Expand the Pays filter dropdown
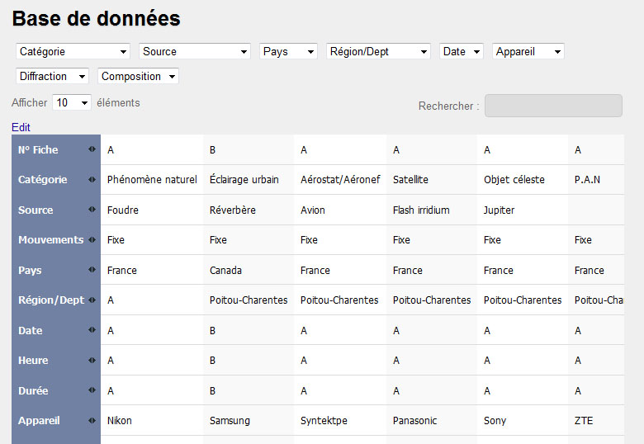The height and width of the screenshot is (444, 644). point(288,51)
